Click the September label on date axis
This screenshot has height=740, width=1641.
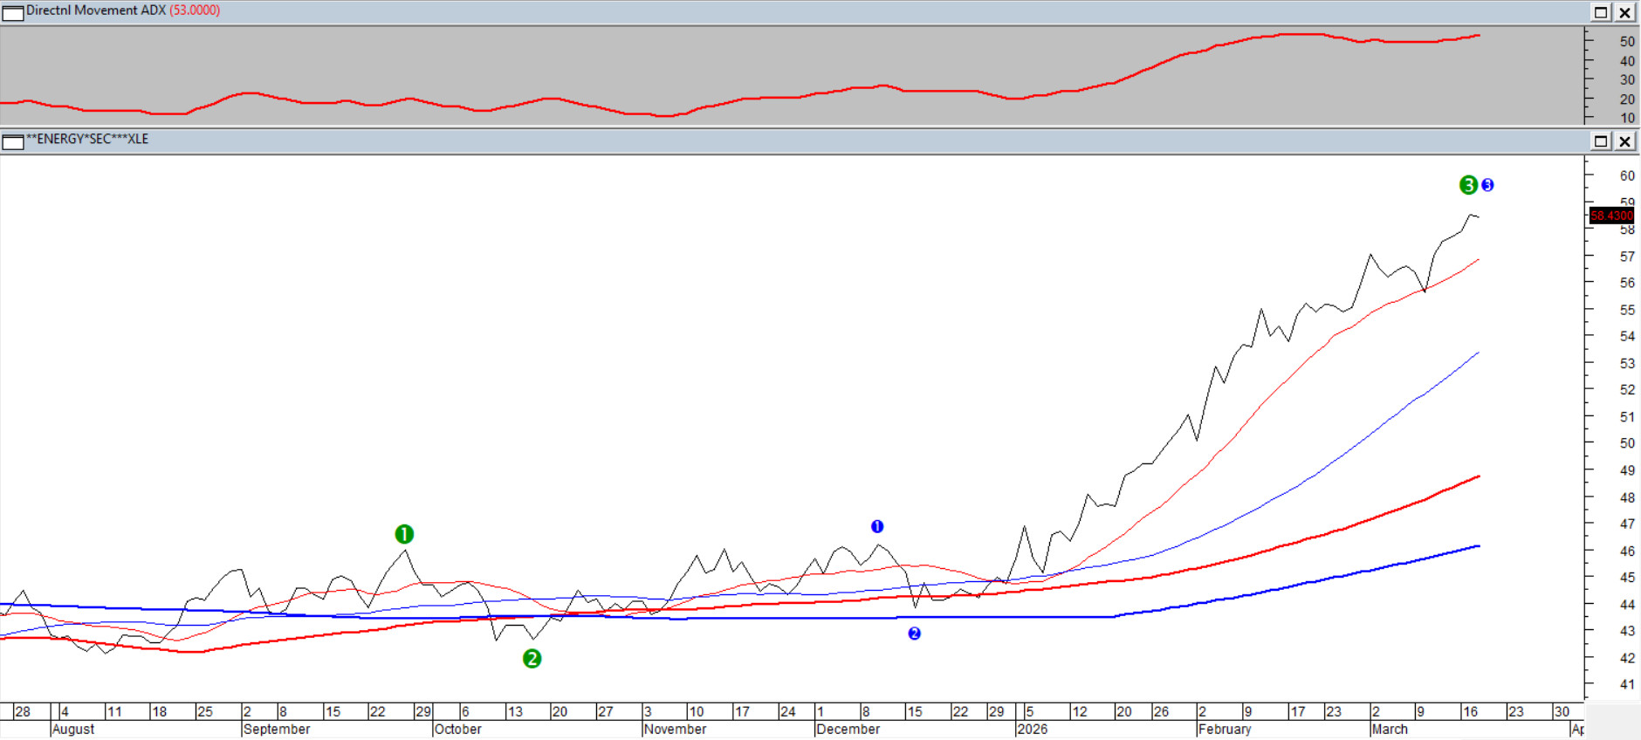[x=277, y=730]
